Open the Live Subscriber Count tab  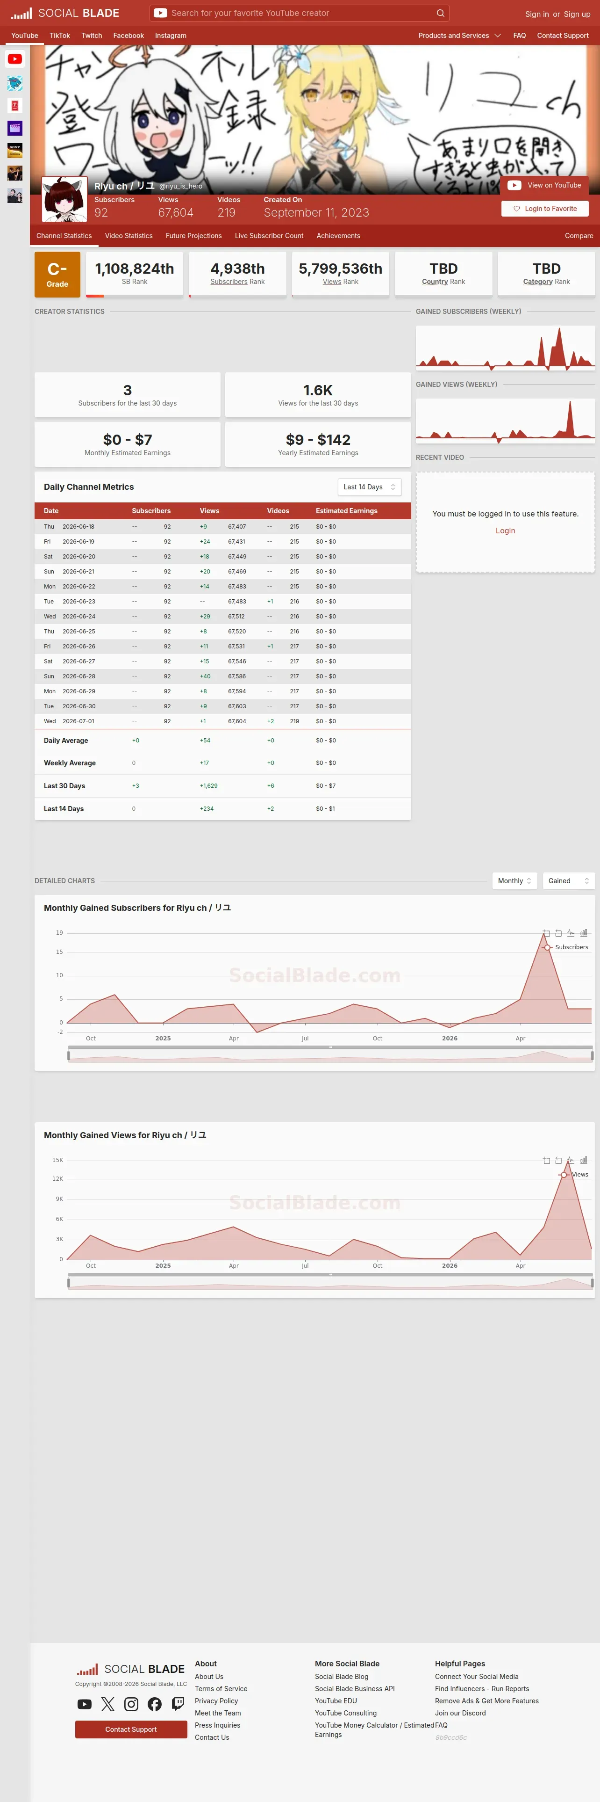click(x=269, y=236)
